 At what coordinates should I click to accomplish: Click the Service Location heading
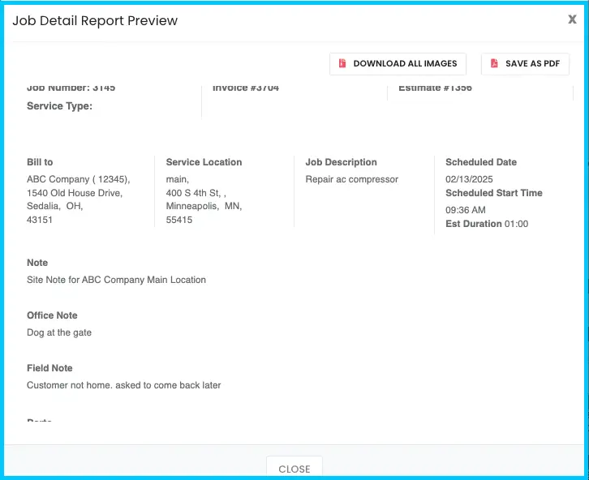204,162
